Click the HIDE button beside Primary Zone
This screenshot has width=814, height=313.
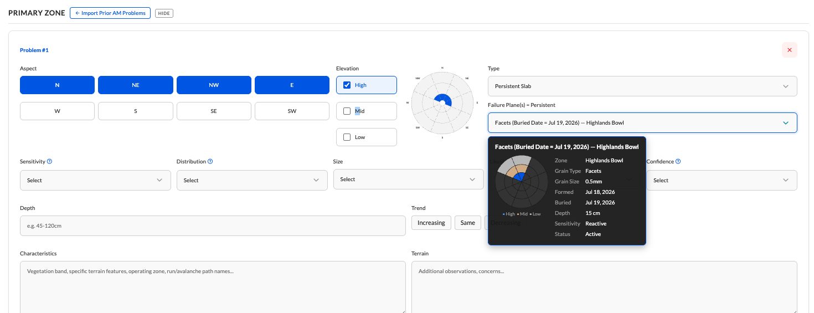point(164,13)
